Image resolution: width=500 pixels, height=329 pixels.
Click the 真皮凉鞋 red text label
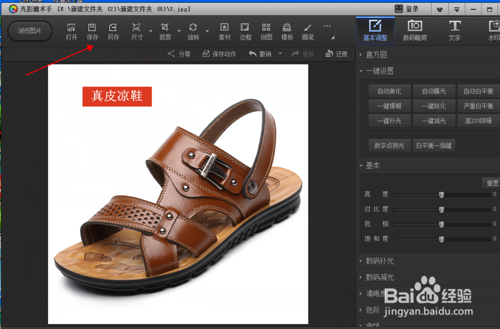tap(117, 96)
